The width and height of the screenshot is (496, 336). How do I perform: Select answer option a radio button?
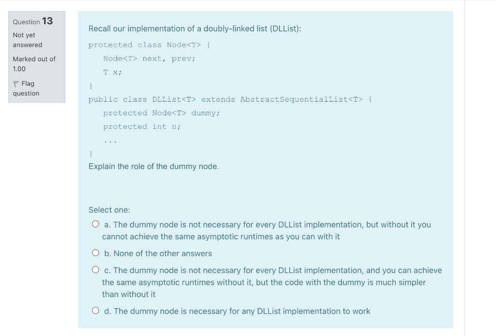(x=95, y=223)
